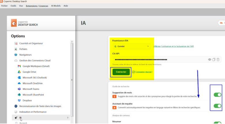Select Microsoft Teams entry
225x124 pixels.
[31, 89]
